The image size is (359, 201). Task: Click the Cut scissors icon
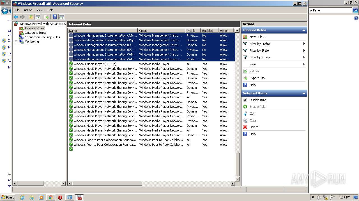point(245,114)
